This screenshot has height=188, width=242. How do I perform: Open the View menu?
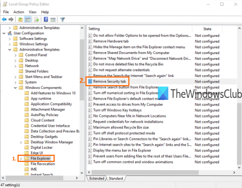32,12
